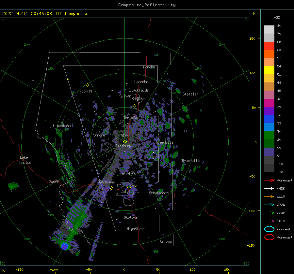Pick the purple swatch between 39 and 36 dBZ
Screen dimensions: 294x274
269,111
